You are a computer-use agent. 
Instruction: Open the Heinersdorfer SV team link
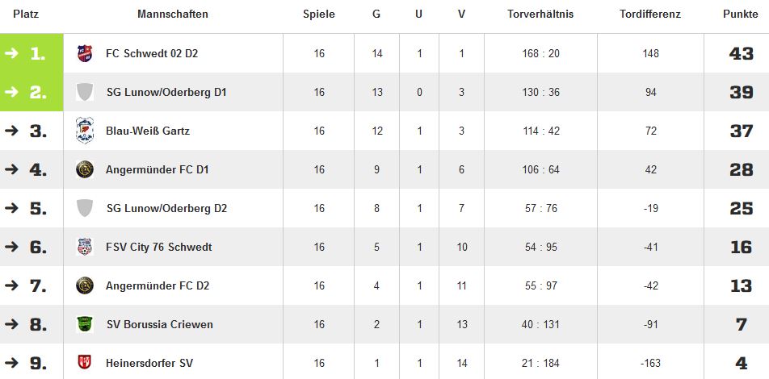pyautogui.click(x=149, y=364)
